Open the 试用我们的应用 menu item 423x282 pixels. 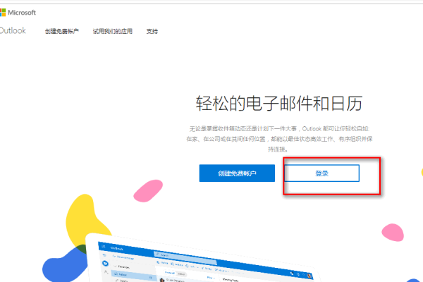click(x=113, y=31)
